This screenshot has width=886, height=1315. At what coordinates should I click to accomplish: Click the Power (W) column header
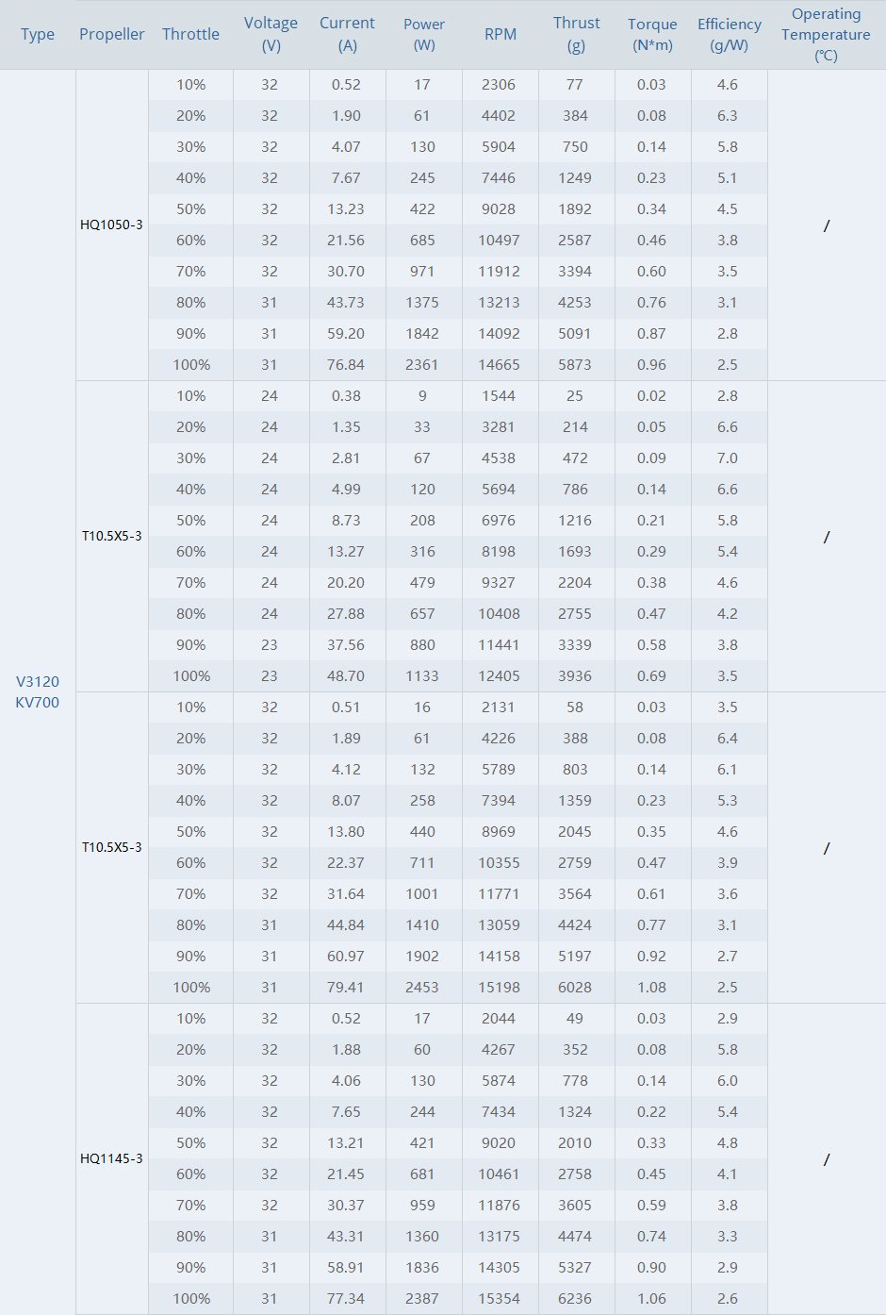pyautogui.click(x=424, y=34)
